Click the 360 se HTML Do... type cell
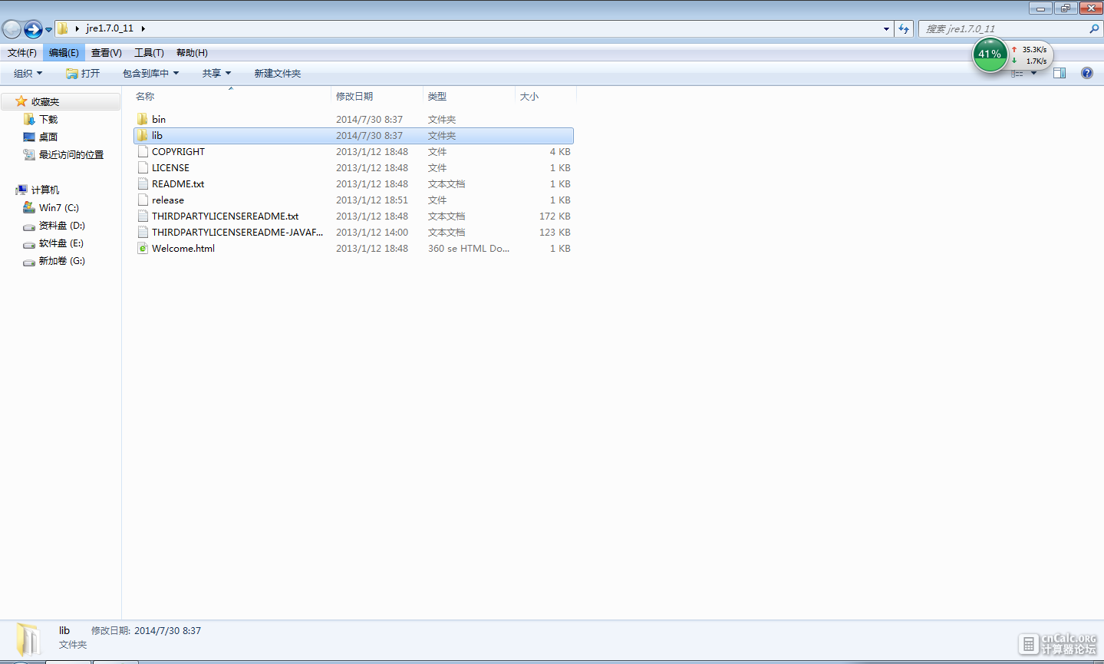This screenshot has height=664, width=1104. tap(469, 249)
